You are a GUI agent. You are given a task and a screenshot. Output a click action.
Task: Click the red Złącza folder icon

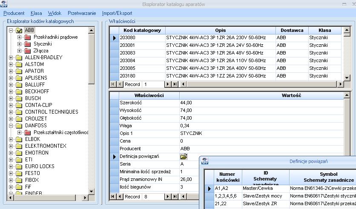tap(28, 51)
